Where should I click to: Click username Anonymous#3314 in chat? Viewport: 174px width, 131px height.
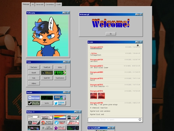[x=96, y=47]
